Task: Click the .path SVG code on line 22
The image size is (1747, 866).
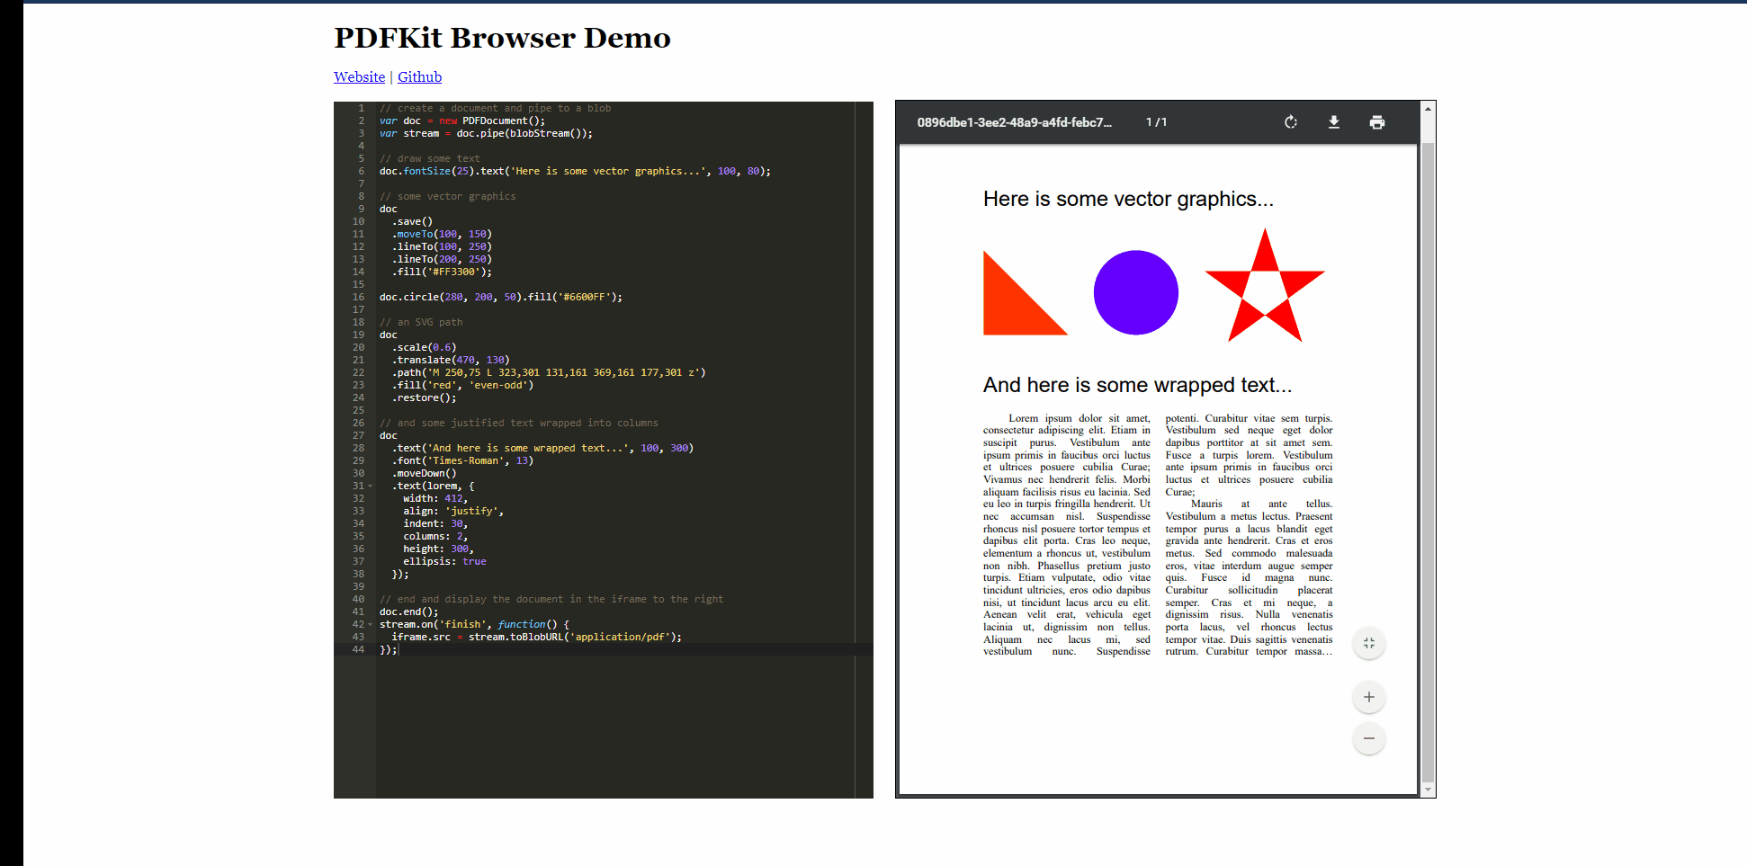Action: tap(548, 372)
